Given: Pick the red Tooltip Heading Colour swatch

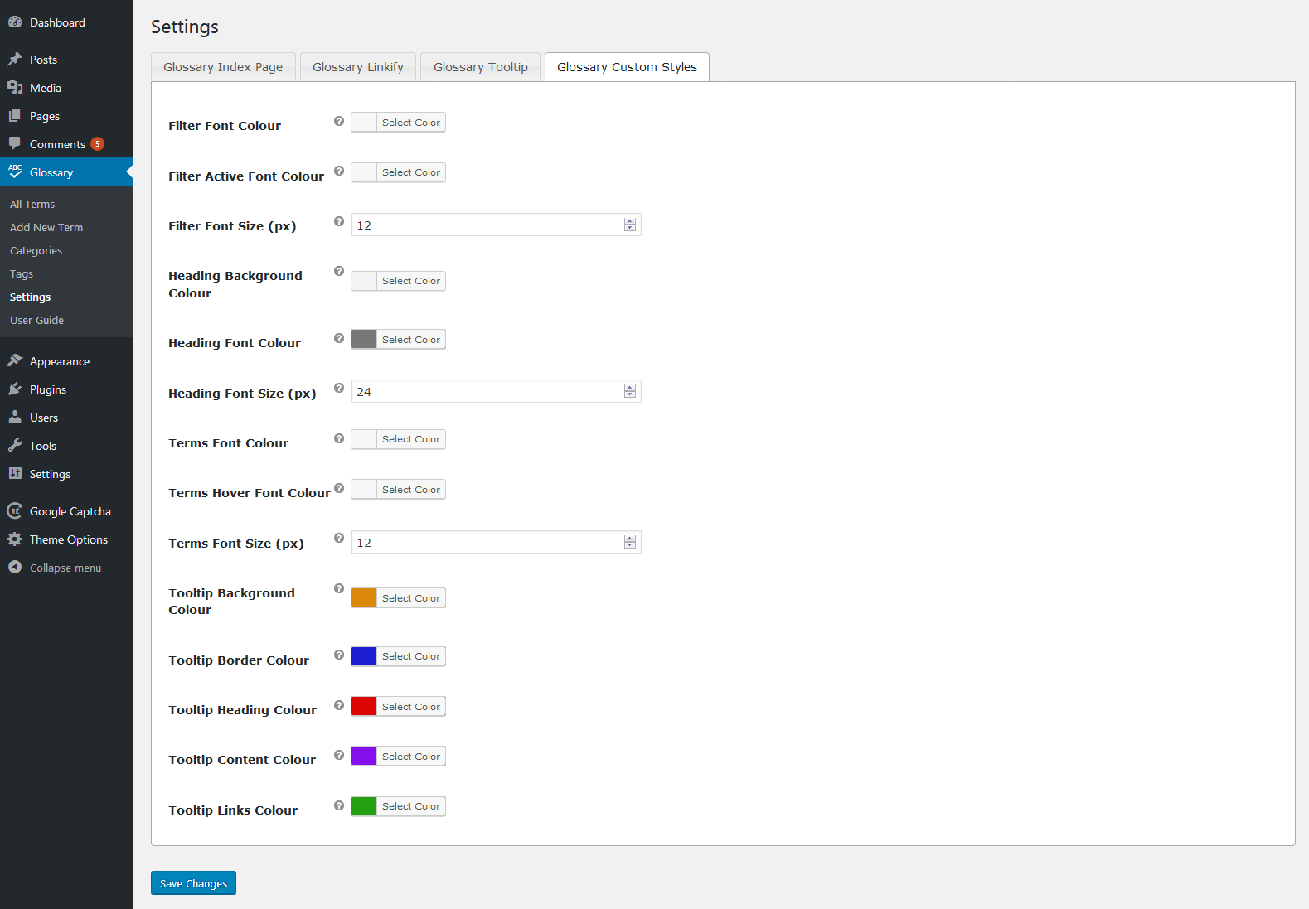Looking at the screenshot, I should (x=364, y=706).
